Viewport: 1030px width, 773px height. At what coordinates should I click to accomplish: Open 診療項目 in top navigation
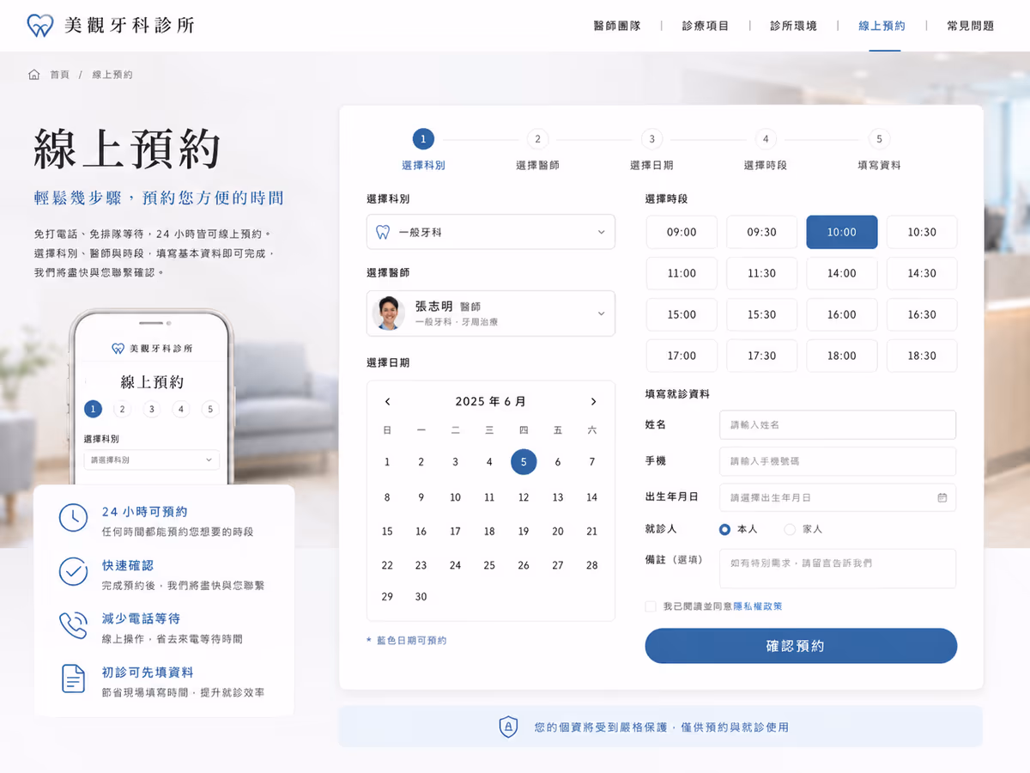pos(706,26)
